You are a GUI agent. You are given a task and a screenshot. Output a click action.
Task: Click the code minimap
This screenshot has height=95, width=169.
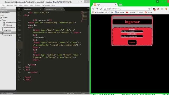pos(84,16)
